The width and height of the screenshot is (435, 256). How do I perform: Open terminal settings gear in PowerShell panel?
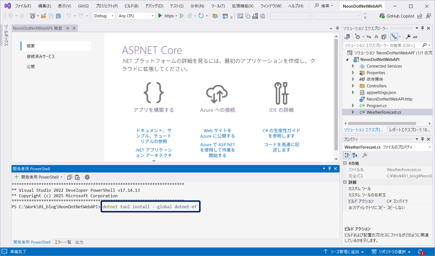(x=87, y=177)
